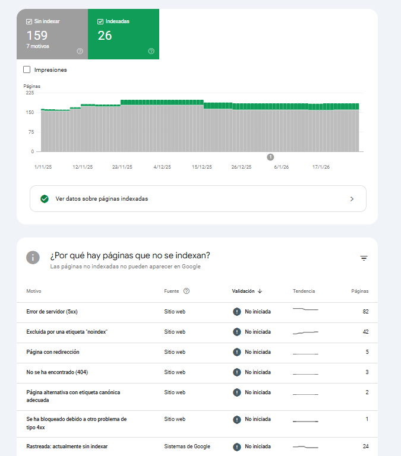This screenshot has width=401, height=456.
Task: Open the filter icon for non-indexed reasons
Action: (364, 258)
